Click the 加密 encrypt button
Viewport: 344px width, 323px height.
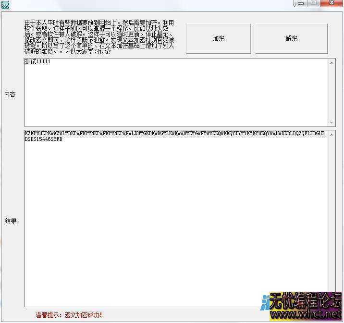point(219,38)
